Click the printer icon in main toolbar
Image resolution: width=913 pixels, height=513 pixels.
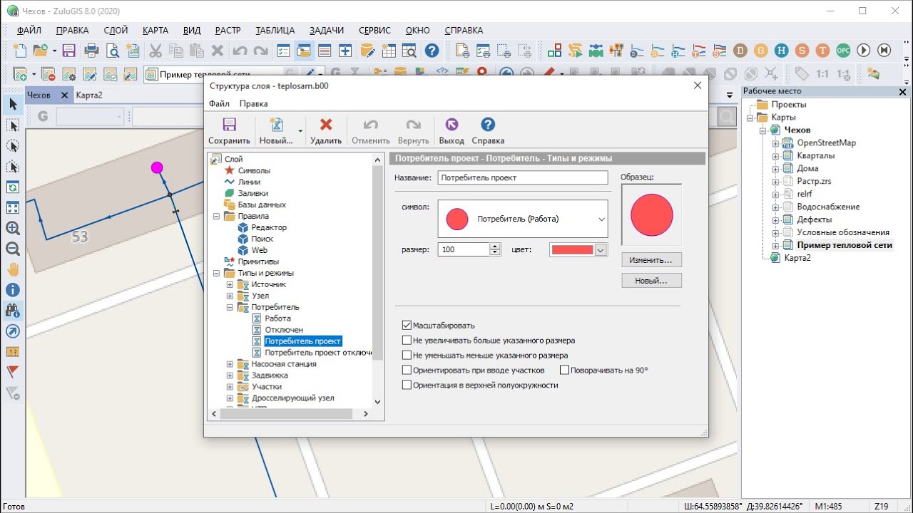pos(91,51)
